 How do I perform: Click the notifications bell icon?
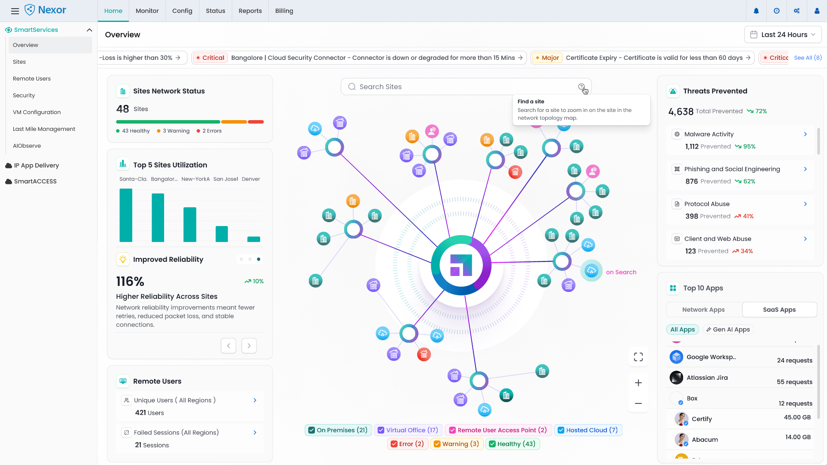[756, 11]
